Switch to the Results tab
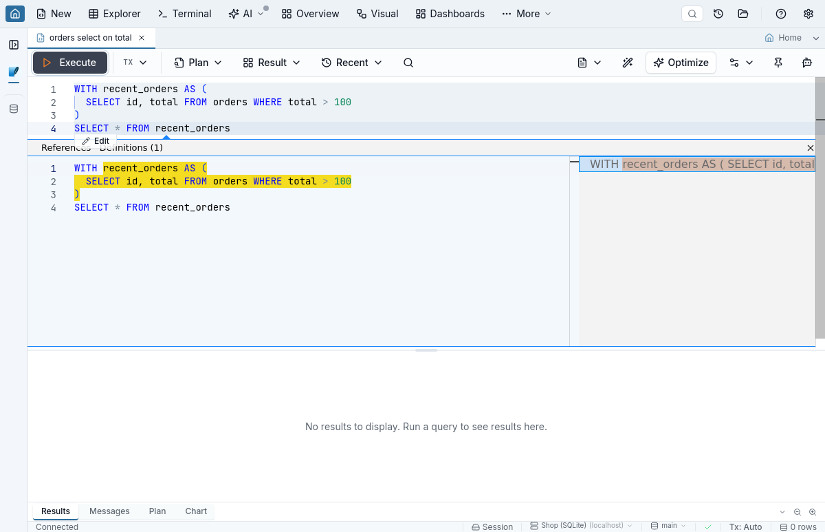Screen dimensions: 825x532 pos(56,511)
